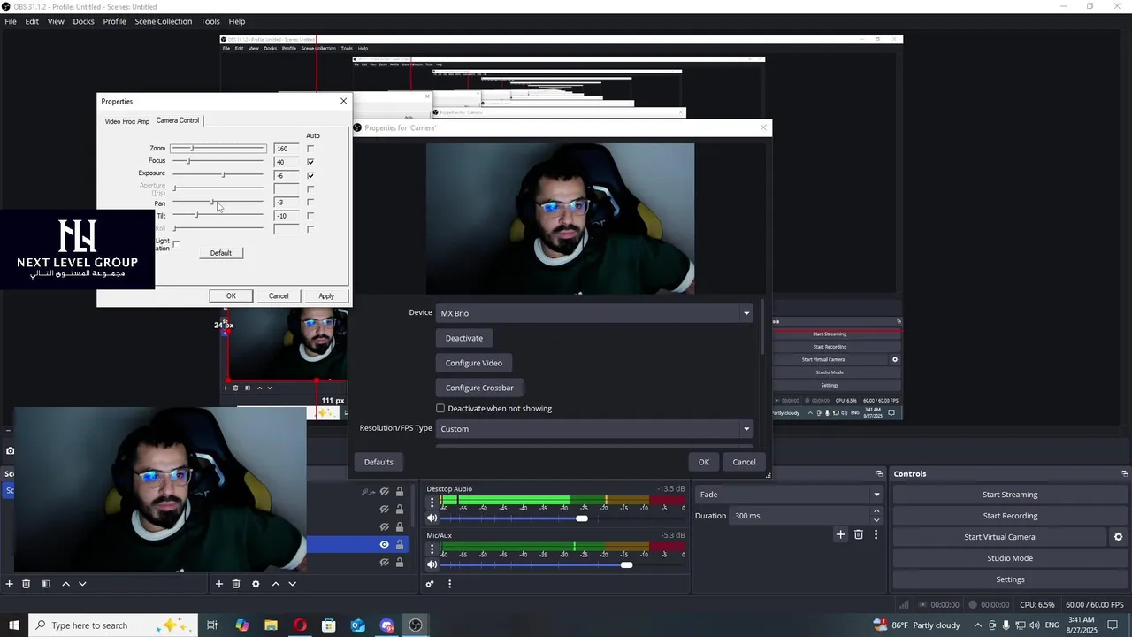Switch to Video Proc Amp tab

[x=127, y=121]
